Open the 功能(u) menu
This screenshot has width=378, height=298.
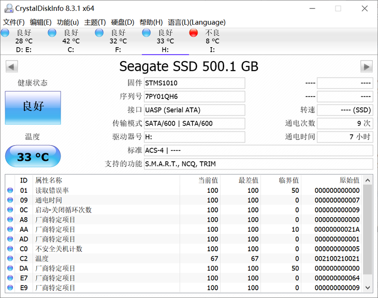click(68, 22)
